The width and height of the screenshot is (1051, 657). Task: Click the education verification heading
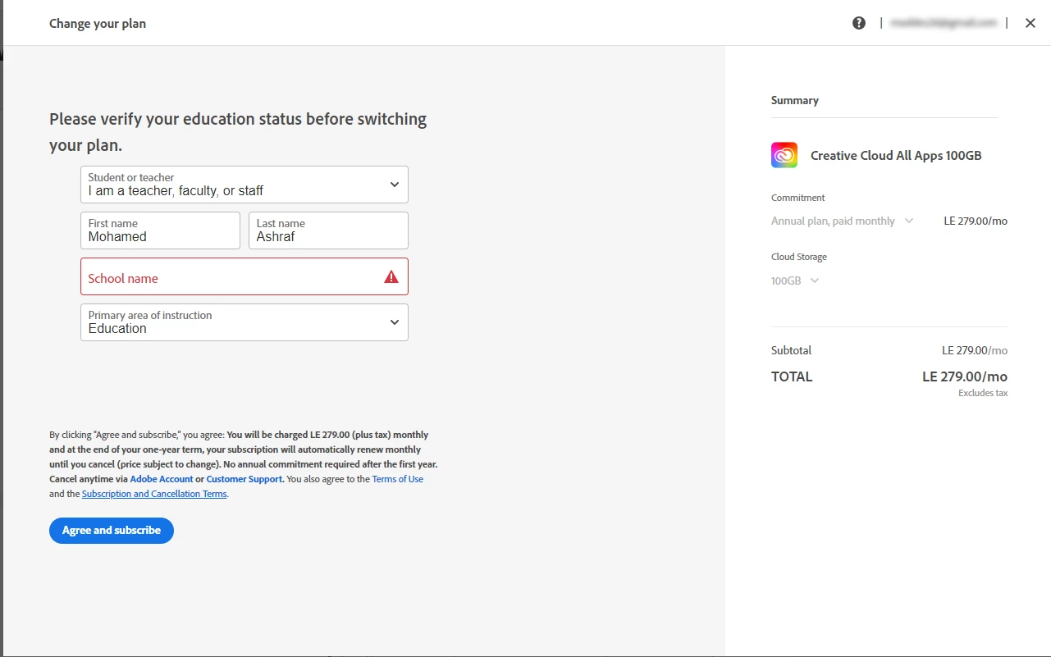238,132
